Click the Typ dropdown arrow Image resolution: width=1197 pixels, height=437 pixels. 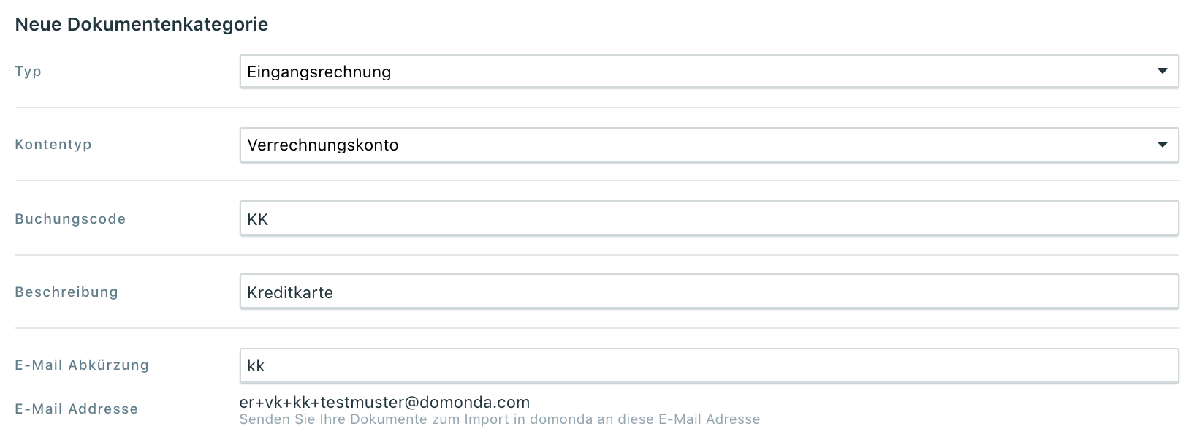pos(1162,72)
